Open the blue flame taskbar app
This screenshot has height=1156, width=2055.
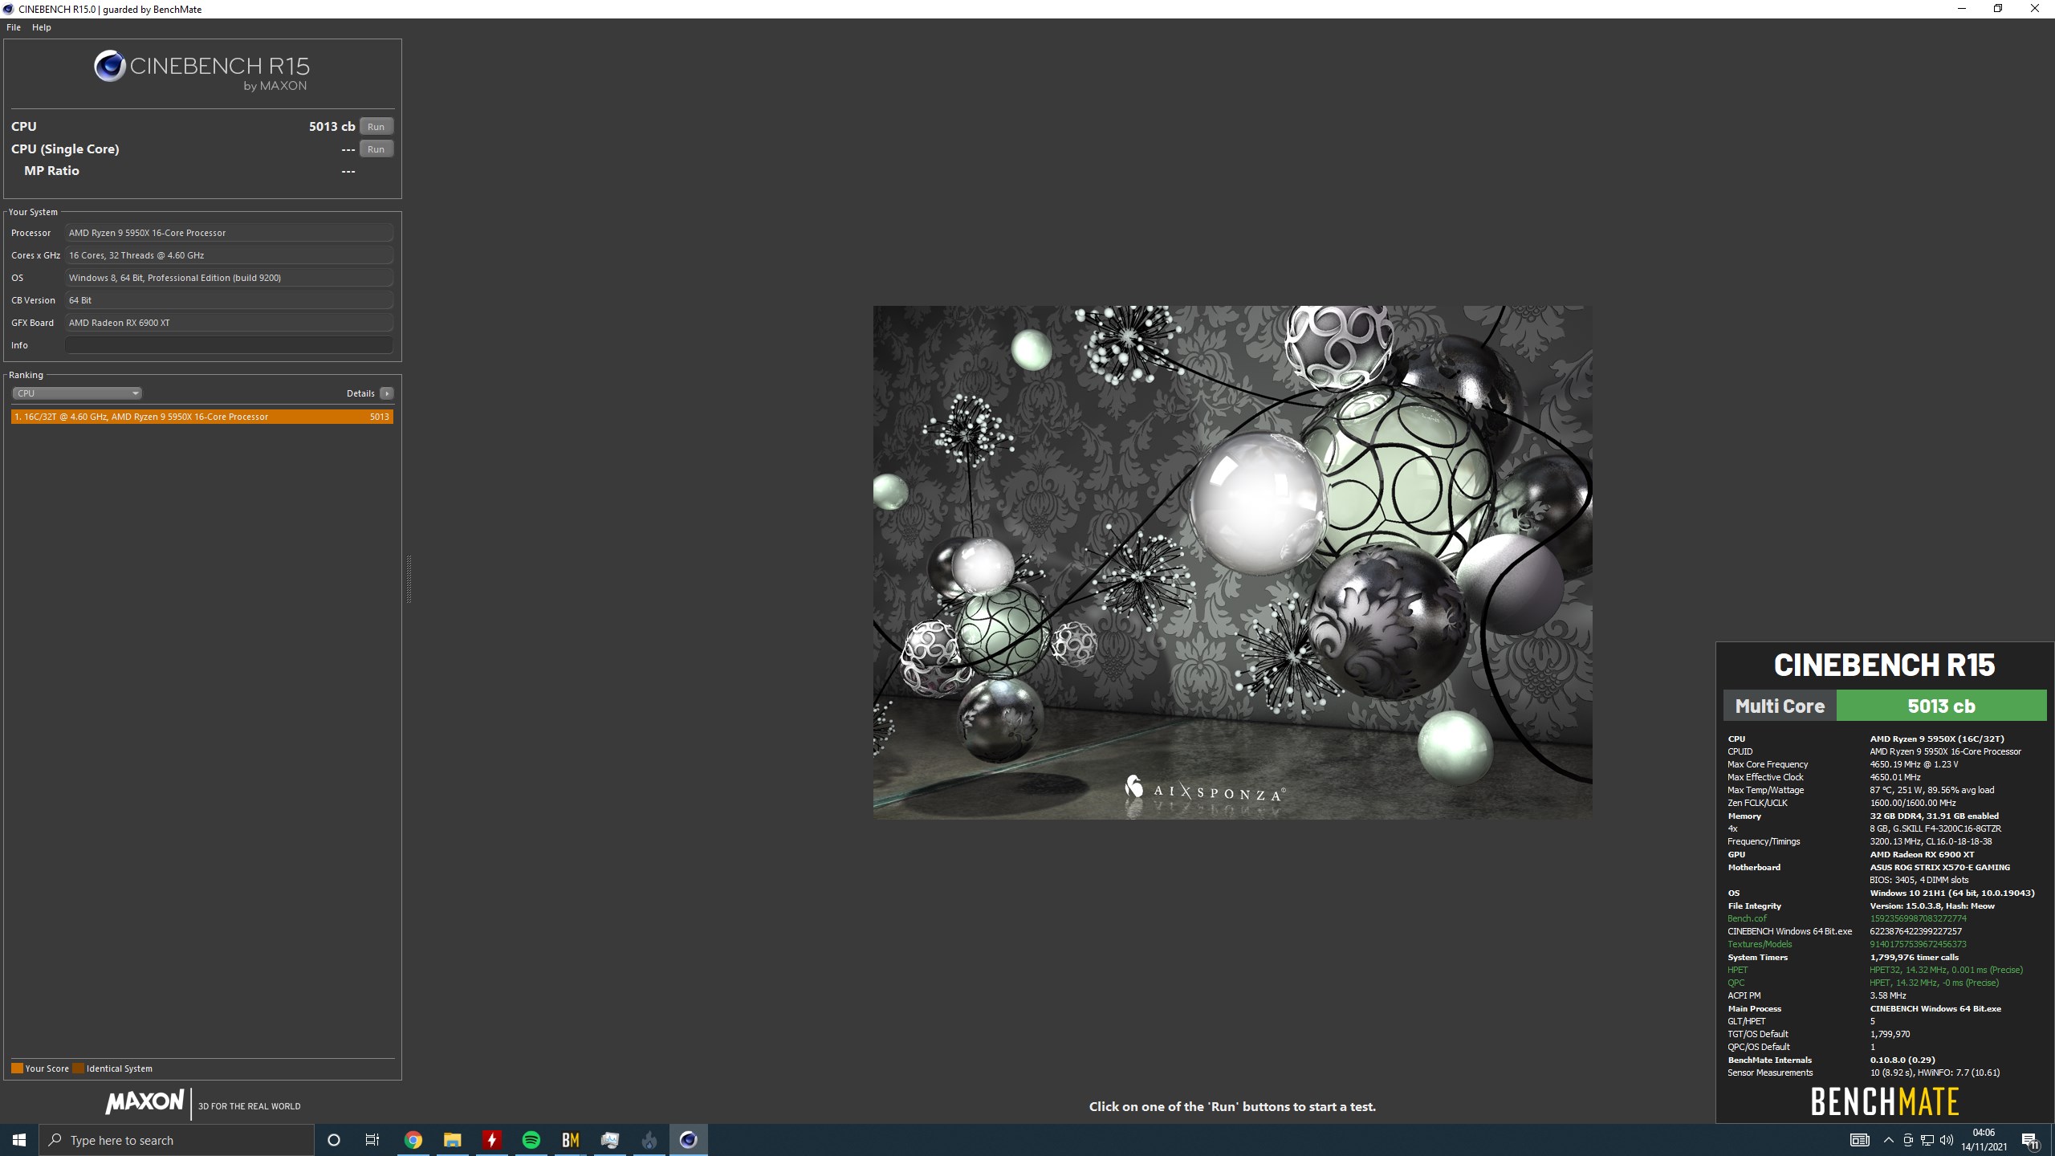[649, 1140]
